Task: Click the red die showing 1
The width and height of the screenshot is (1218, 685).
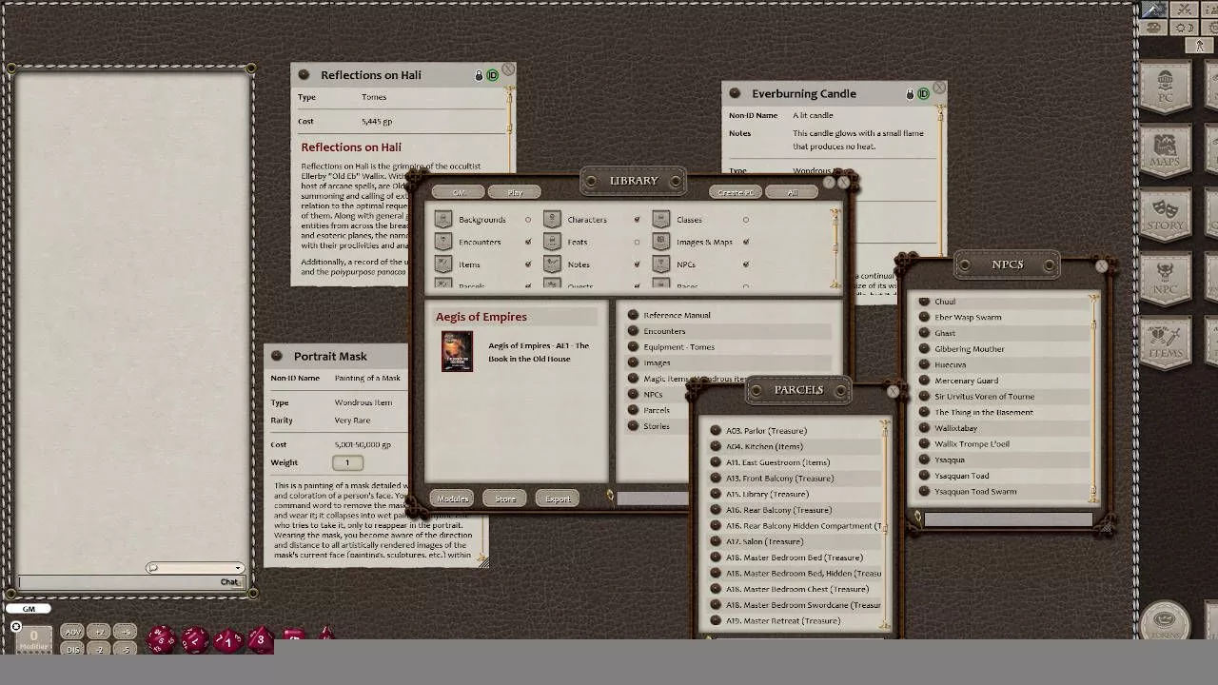Action: 227,641
